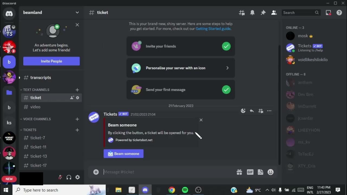Open Windows Start menu
Image resolution: width=347 pixels, height=195 pixels.
click(x=6, y=190)
